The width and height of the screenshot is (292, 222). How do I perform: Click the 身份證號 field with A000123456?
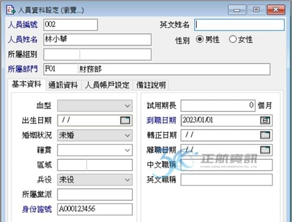pyautogui.click(x=95, y=209)
